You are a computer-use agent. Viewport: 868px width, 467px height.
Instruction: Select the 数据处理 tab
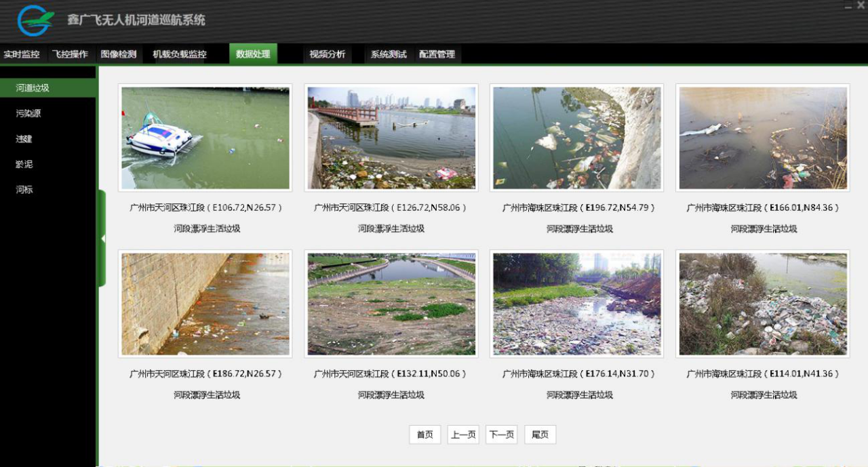coord(253,54)
